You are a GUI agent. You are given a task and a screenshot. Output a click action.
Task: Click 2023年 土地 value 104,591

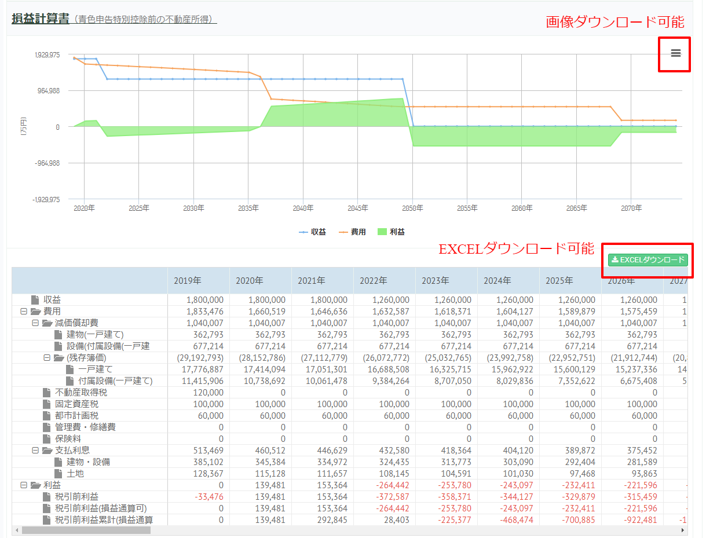tap(456, 474)
